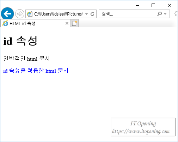The height and width of the screenshot is (142, 178).
Task: Click the "id 속성" page heading
Action: tap(20, 41)
